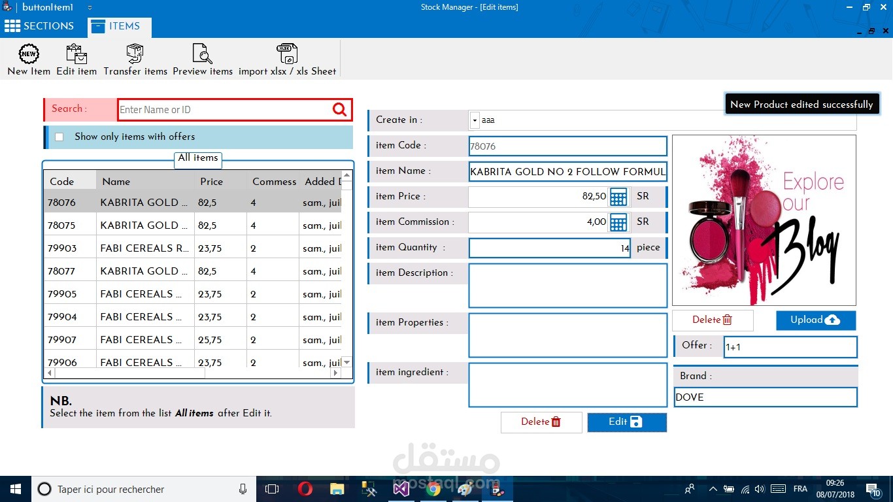Open Paint from the taskbar
Screen dimensions: 893x502
[x=465, y=489]
